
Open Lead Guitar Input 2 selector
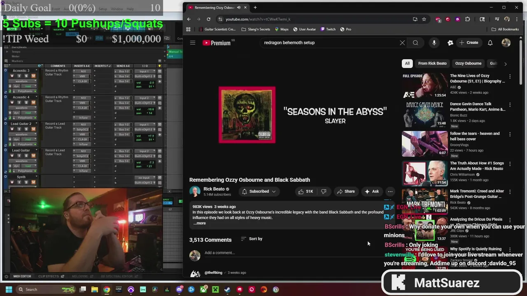pyautogui.click(x=145, y=151)
